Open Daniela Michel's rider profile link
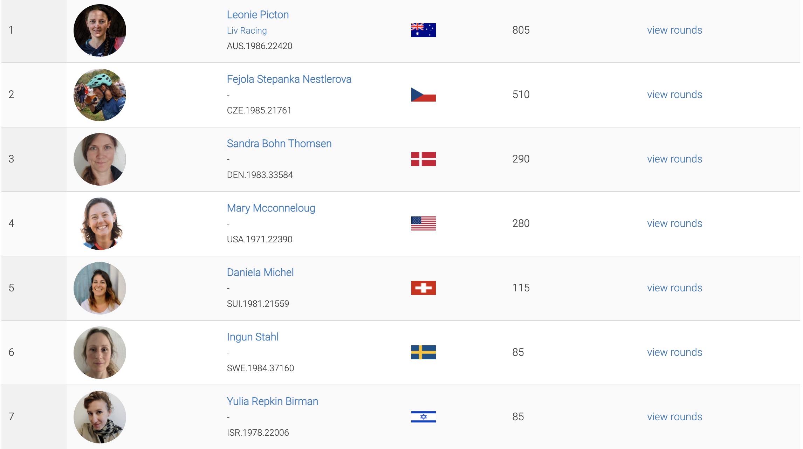Viewport: 803px width, 449px height. click(x=260, y=272)
